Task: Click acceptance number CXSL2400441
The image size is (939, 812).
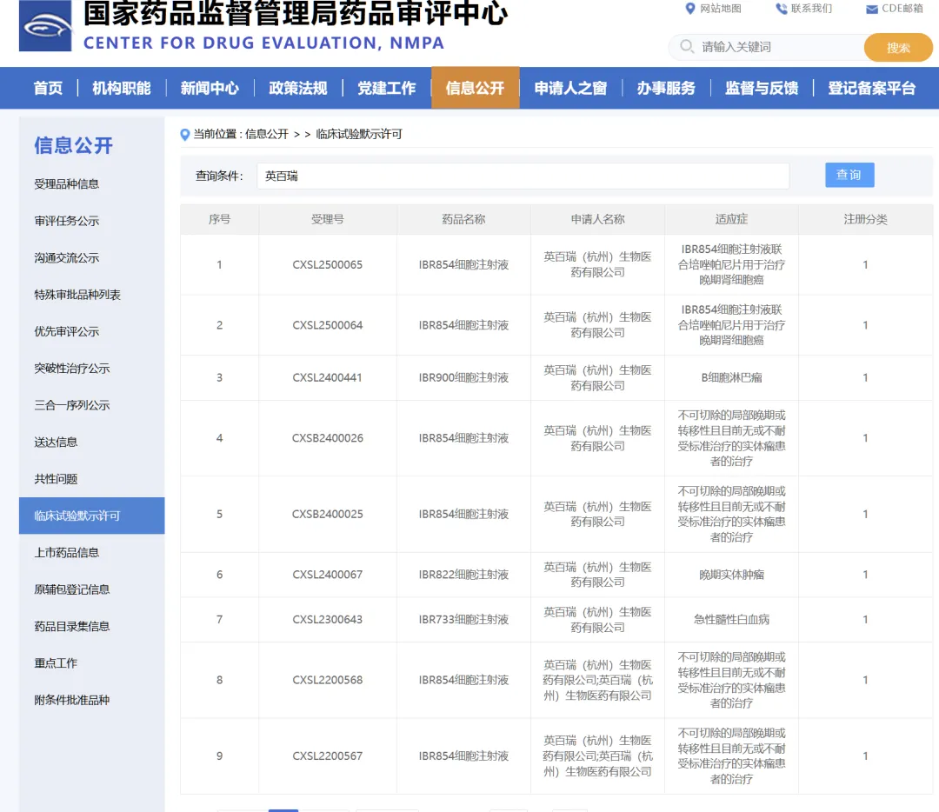Action: tap(328, 378)
